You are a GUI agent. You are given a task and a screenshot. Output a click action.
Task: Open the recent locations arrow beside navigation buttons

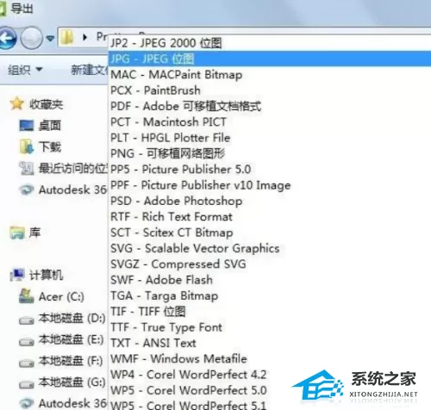click(50, 38)
